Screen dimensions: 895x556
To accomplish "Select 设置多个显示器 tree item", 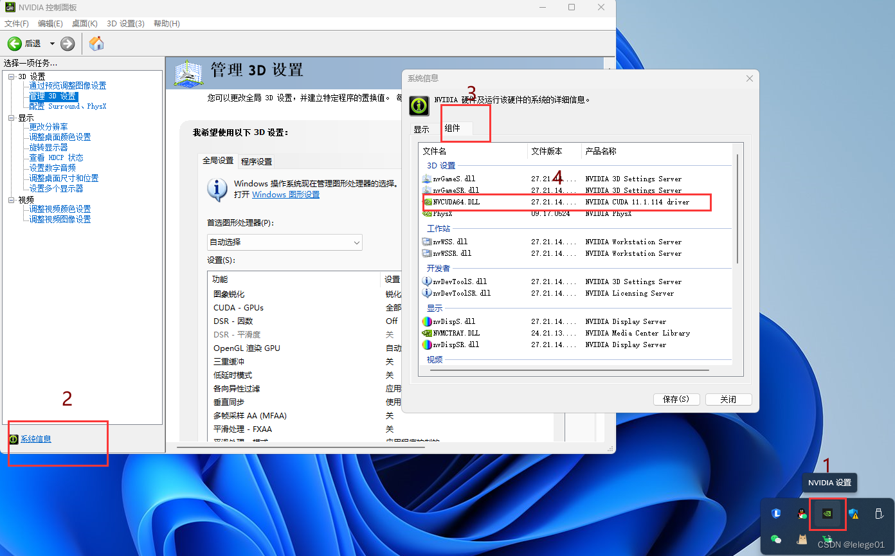I will tap(56, 189).
